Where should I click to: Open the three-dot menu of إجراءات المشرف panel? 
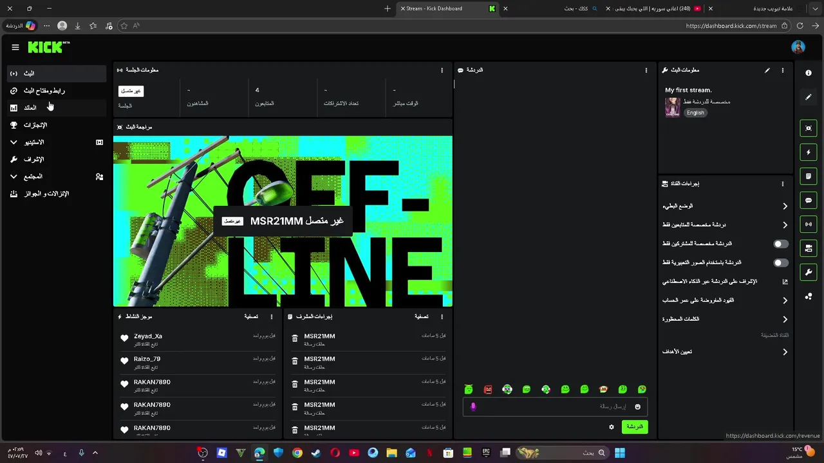(x=442, y=317)
